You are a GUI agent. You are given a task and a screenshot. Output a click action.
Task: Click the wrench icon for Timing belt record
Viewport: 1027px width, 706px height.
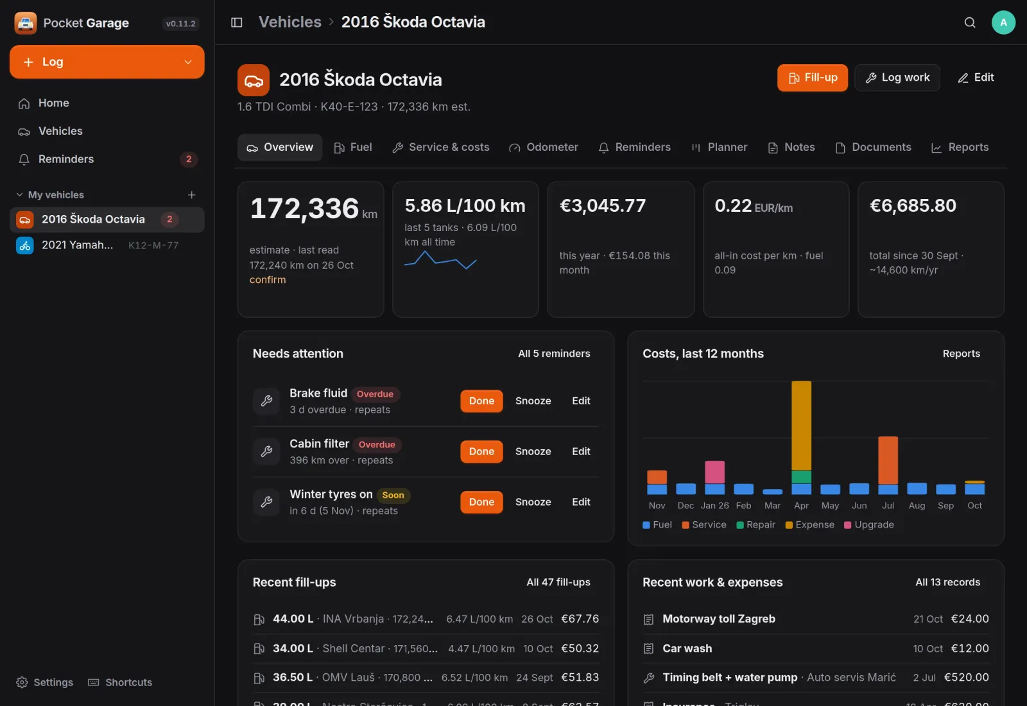click(x=648, y=678)
